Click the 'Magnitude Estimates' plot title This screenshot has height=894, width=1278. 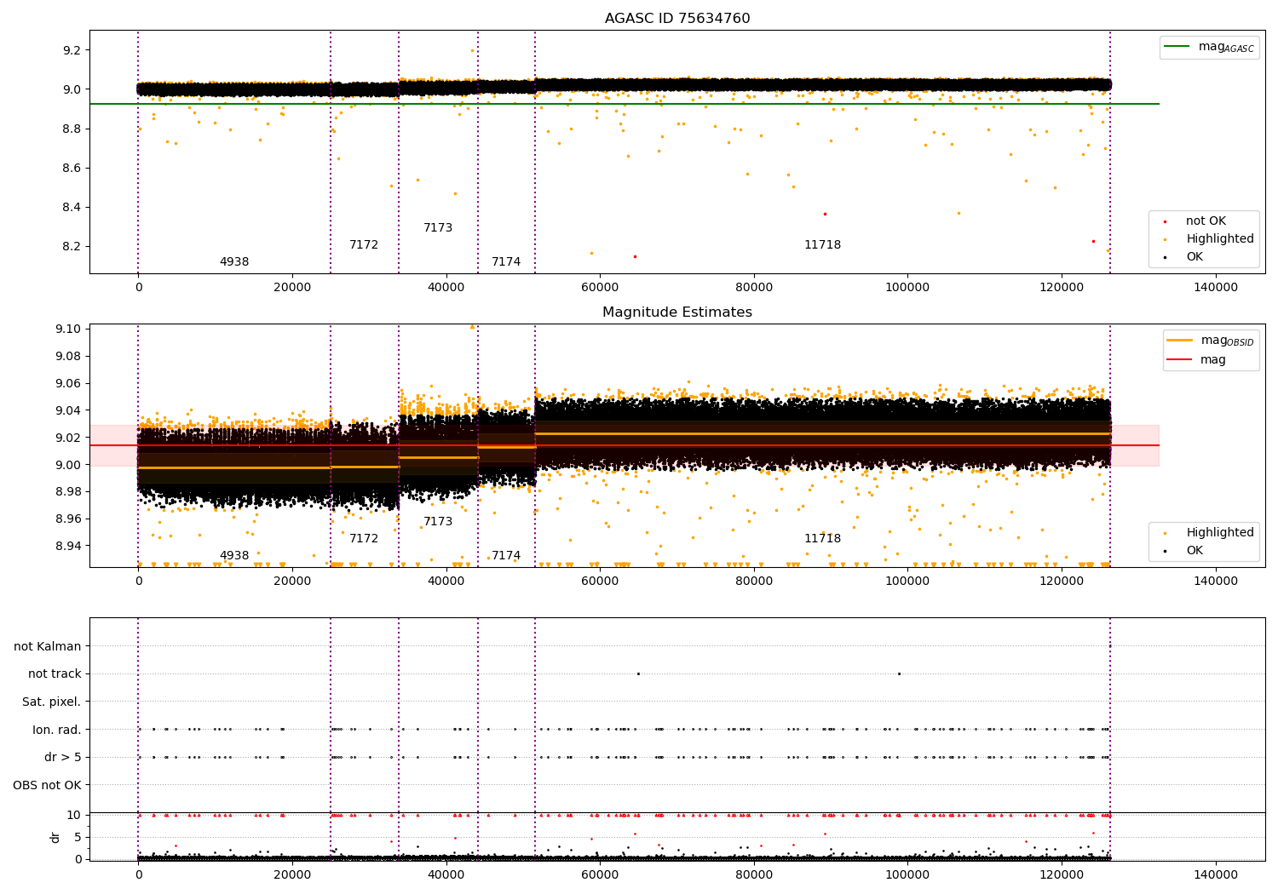(677, 312)
